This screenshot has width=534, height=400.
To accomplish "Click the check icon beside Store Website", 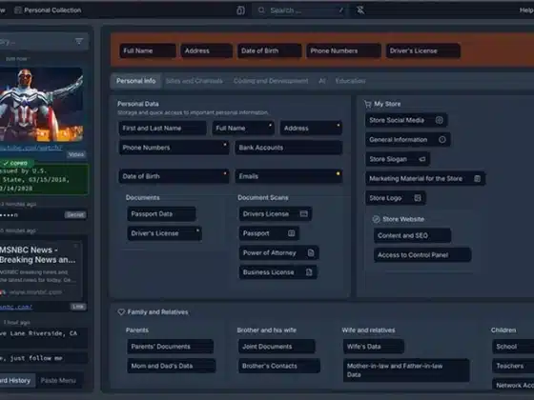I will tap(376, 219).
